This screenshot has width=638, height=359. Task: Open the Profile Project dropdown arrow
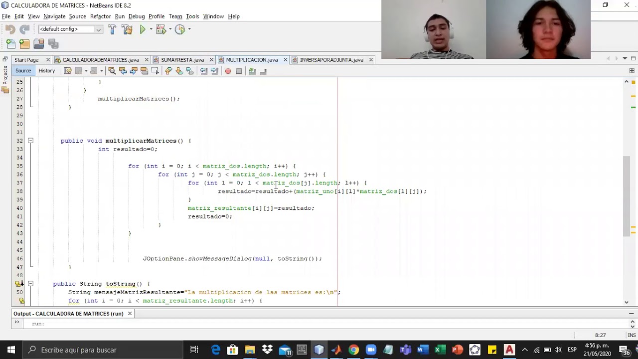point(189,29)
